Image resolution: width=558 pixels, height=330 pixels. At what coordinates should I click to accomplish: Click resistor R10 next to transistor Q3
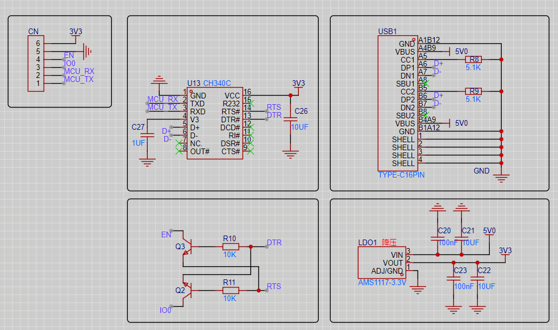230,246
